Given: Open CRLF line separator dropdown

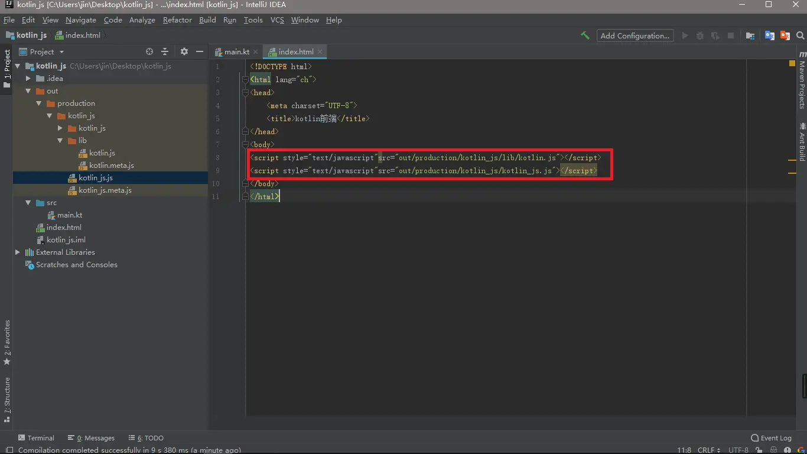Looking at the screenshot, I should click(709, 450).
